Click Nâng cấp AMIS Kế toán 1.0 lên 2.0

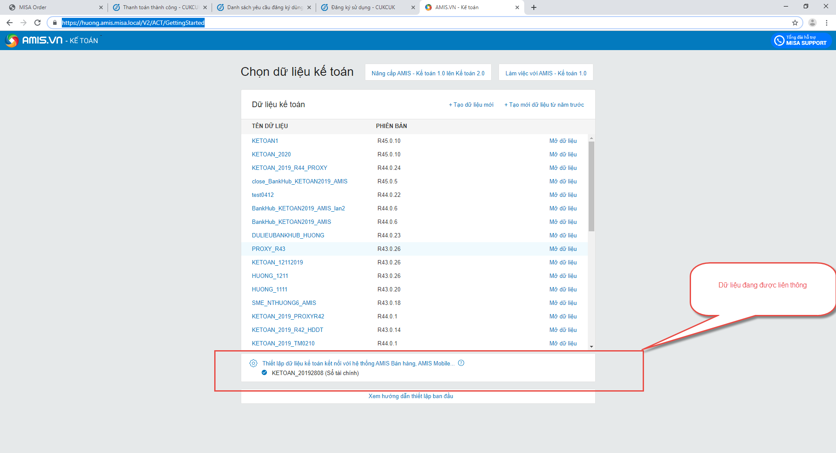428,73
